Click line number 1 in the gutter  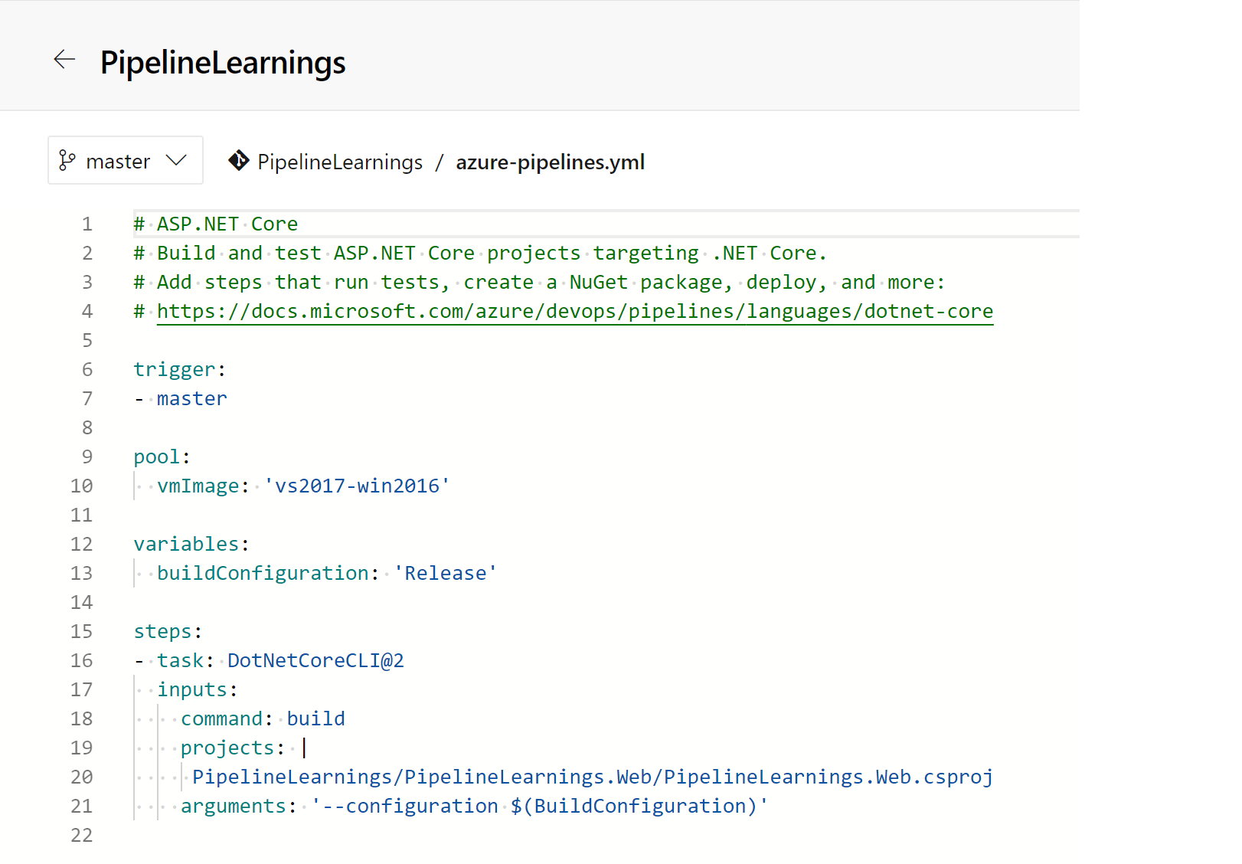[87, 224]
